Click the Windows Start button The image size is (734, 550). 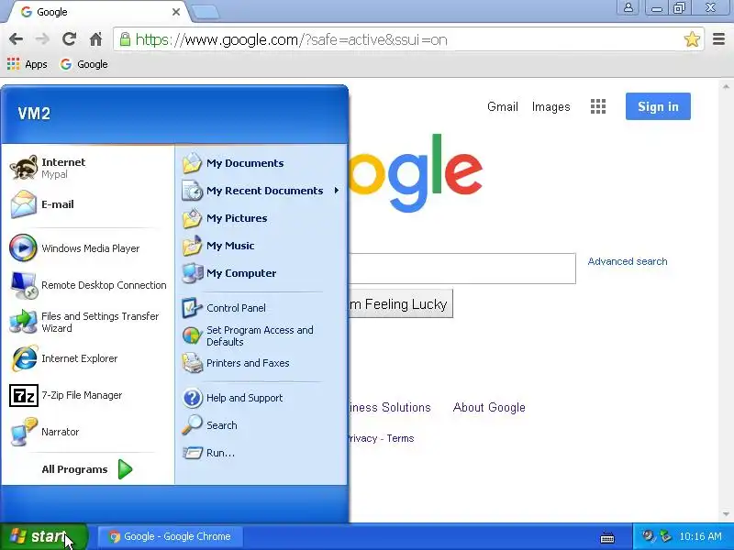[44, 536]
